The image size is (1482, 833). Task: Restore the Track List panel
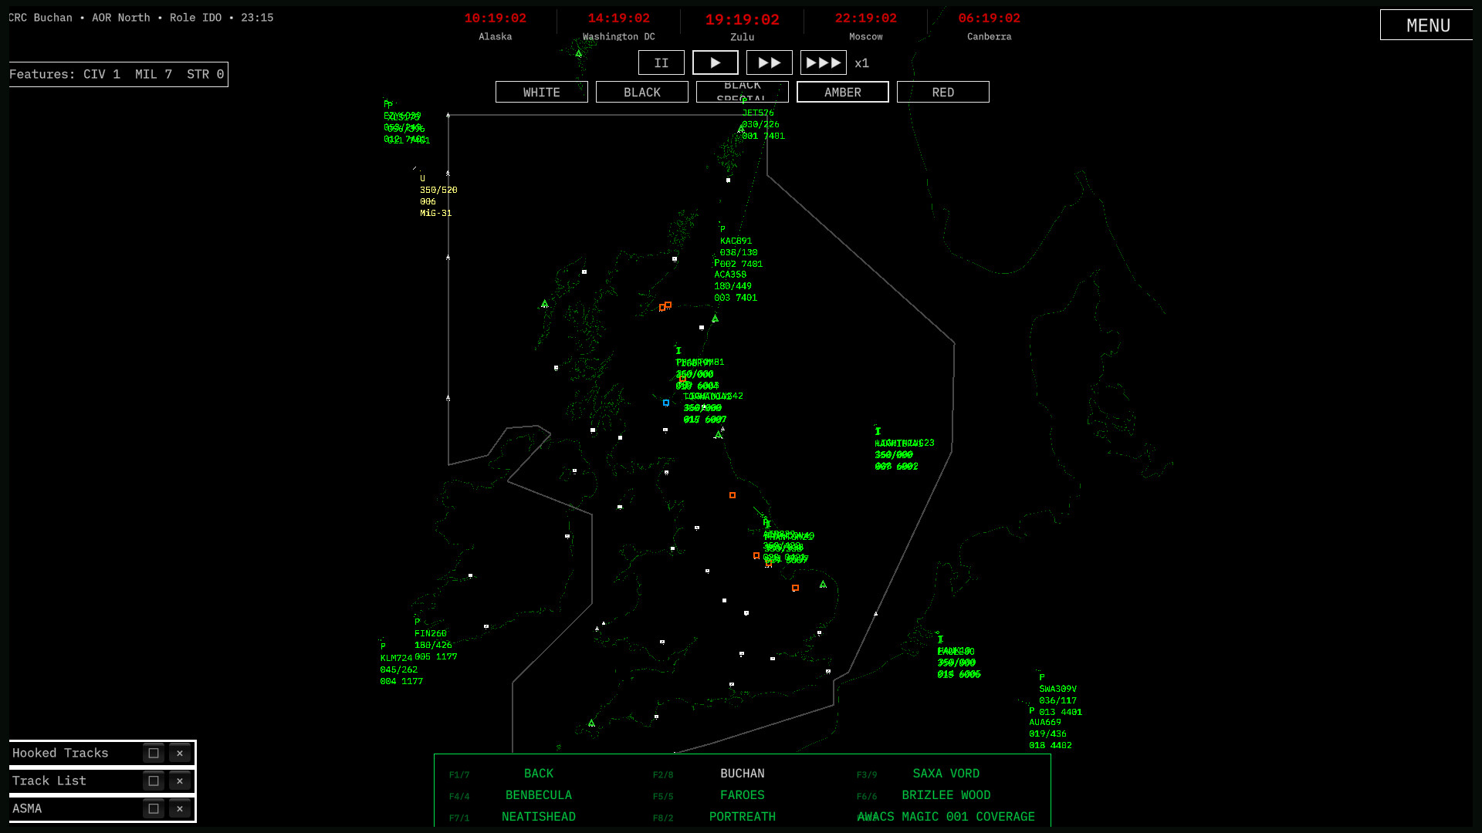tap(154, 781)
